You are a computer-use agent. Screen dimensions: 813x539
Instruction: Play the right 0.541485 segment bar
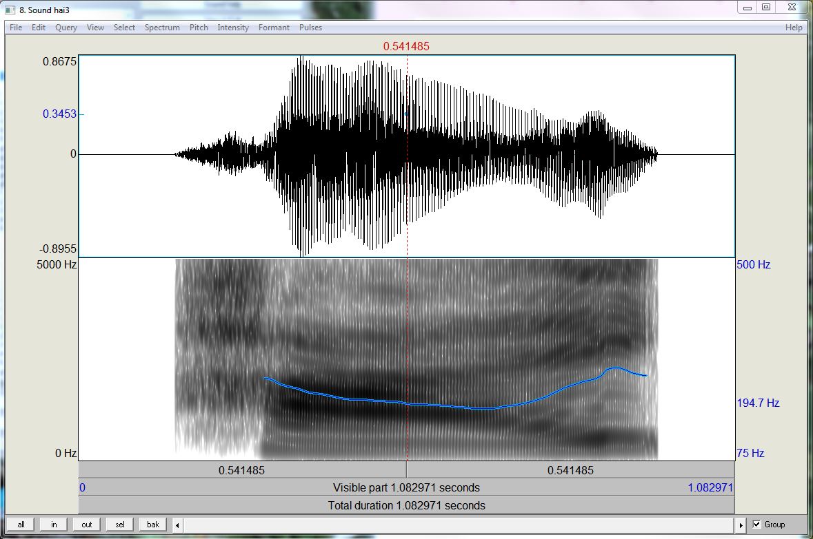(570, 470)
